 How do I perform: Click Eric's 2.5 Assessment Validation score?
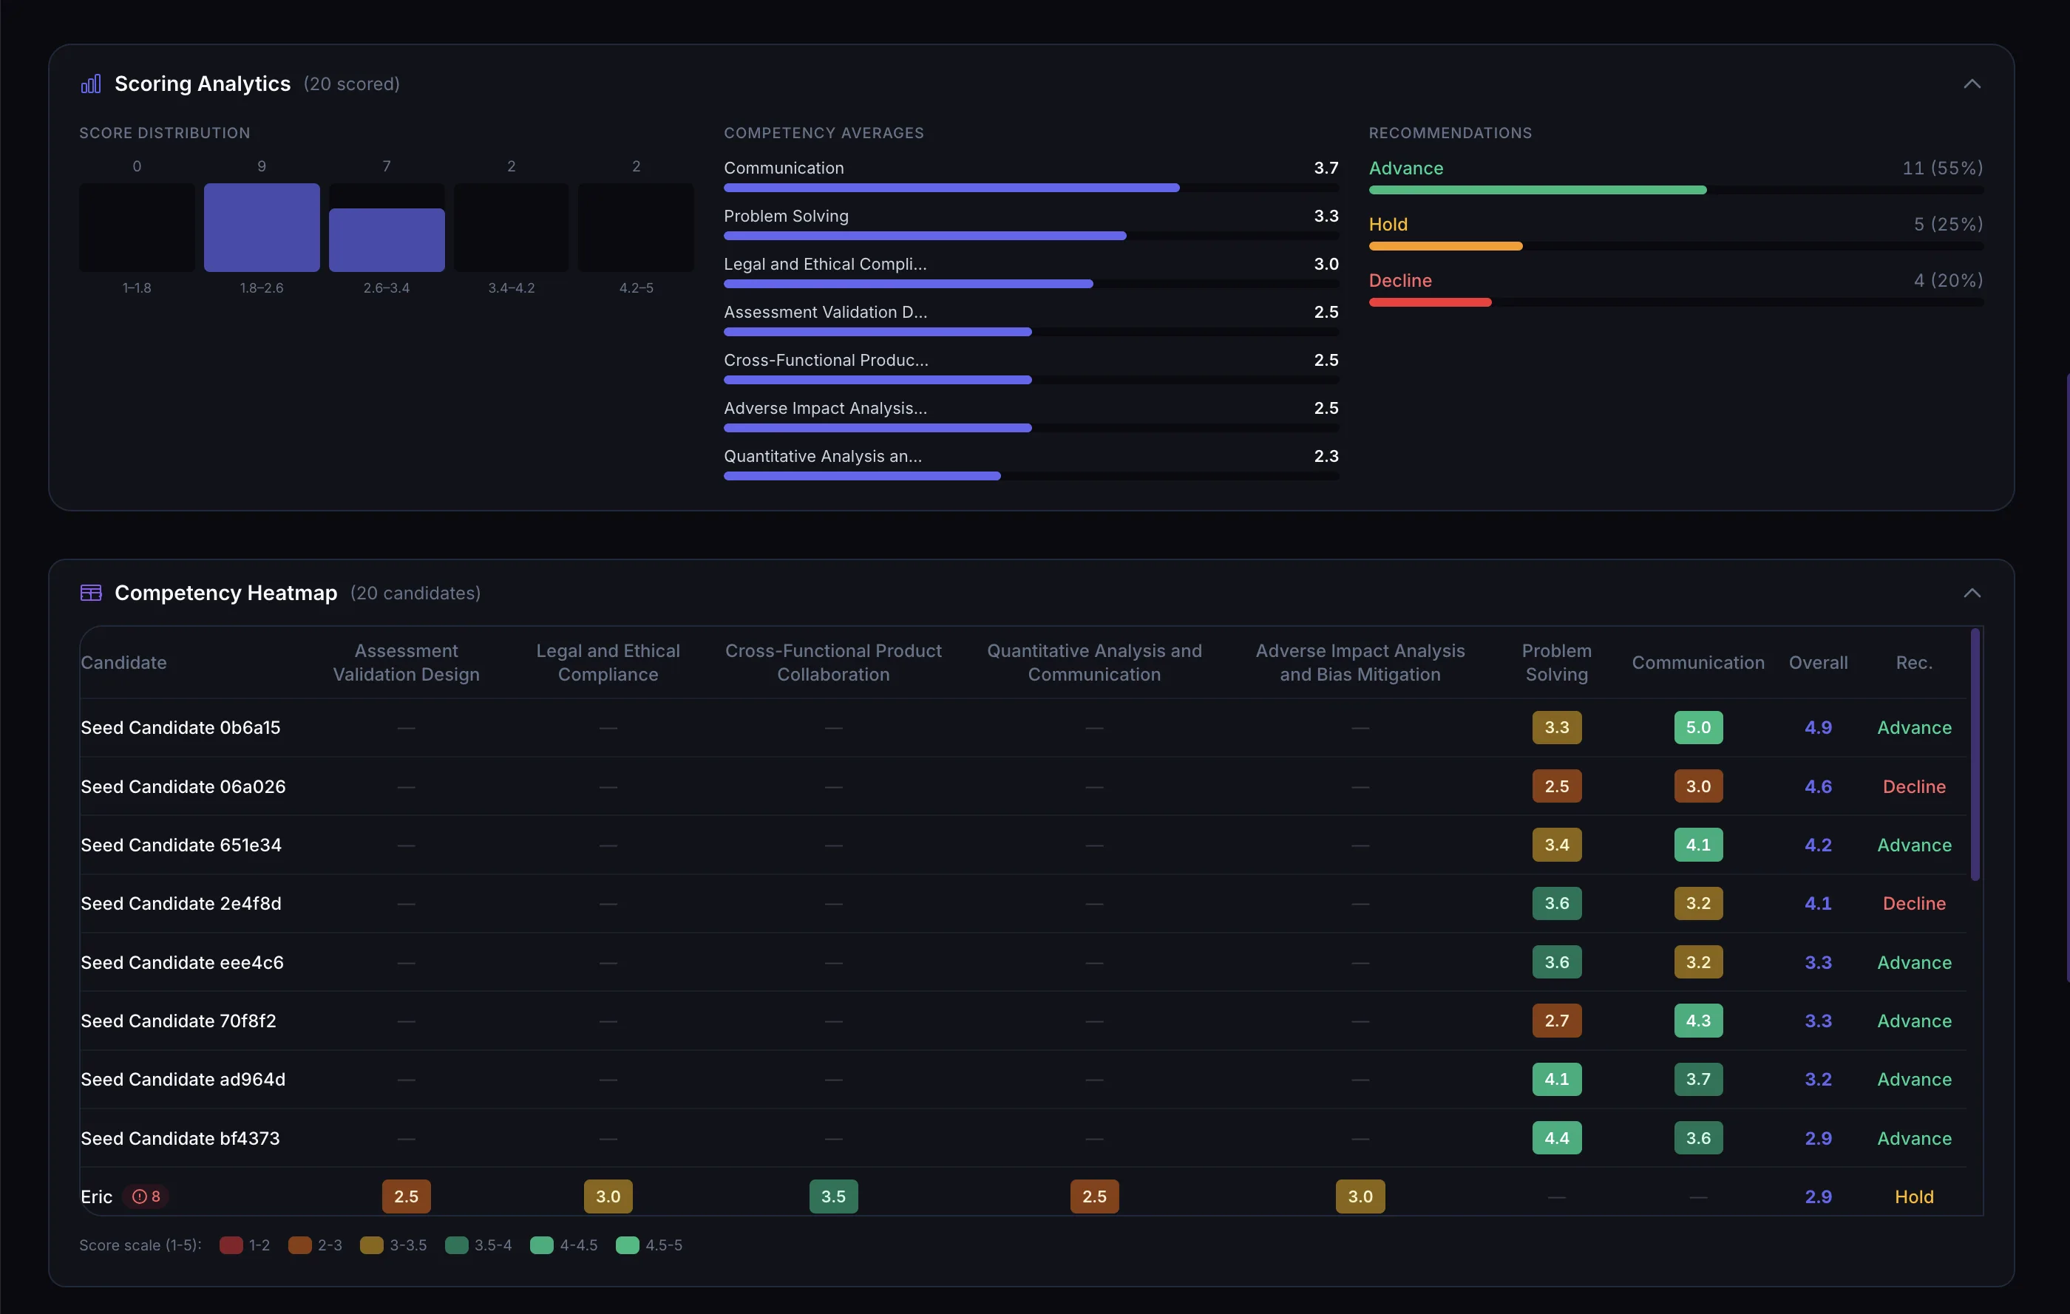(x=406, y=1196)
